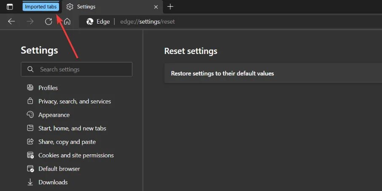
Task: Open the tab actions menu icon
Action: [x=10, y=7]
